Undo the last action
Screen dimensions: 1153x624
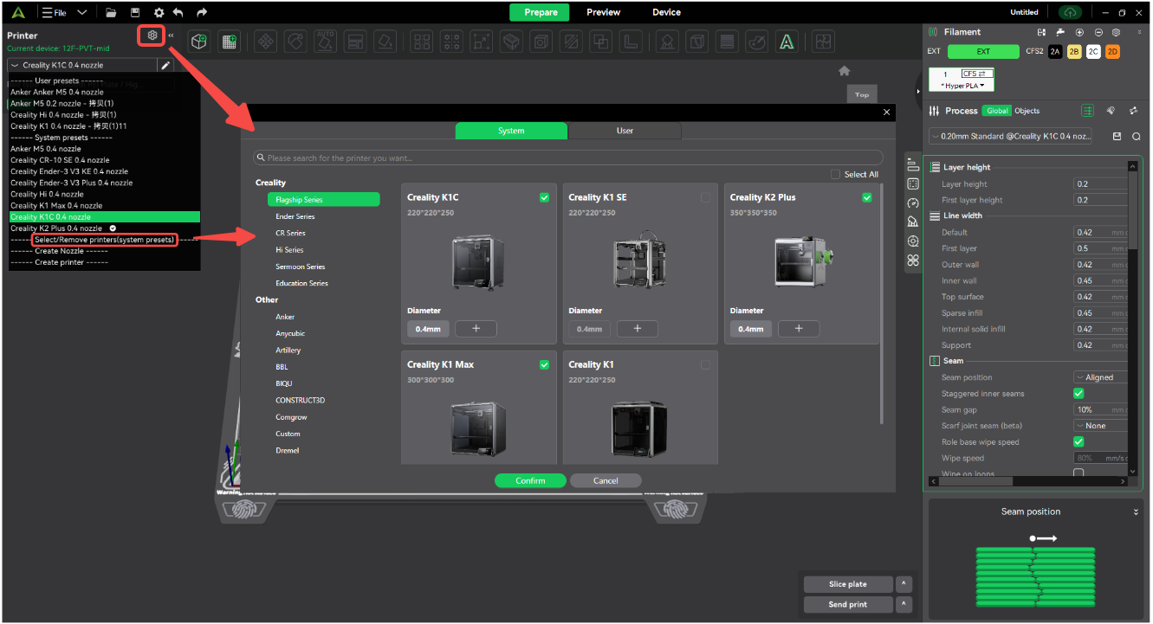click(178, 13)
